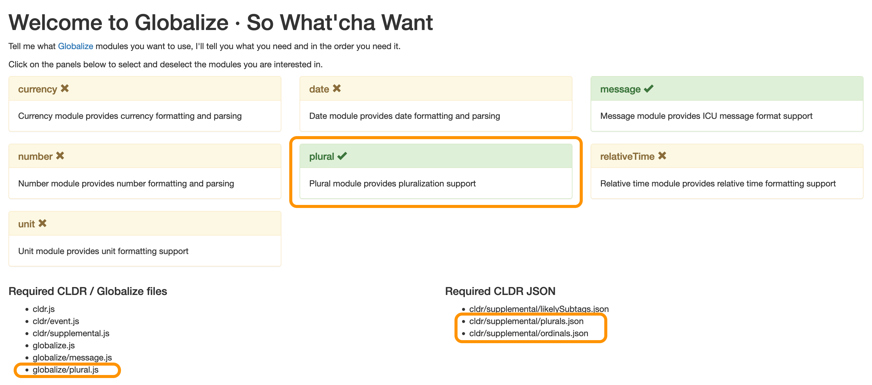Viewport: 872px width, 385px height.
Task: Click the X icon on the relativeTime panel
Action: pos(663,156)
